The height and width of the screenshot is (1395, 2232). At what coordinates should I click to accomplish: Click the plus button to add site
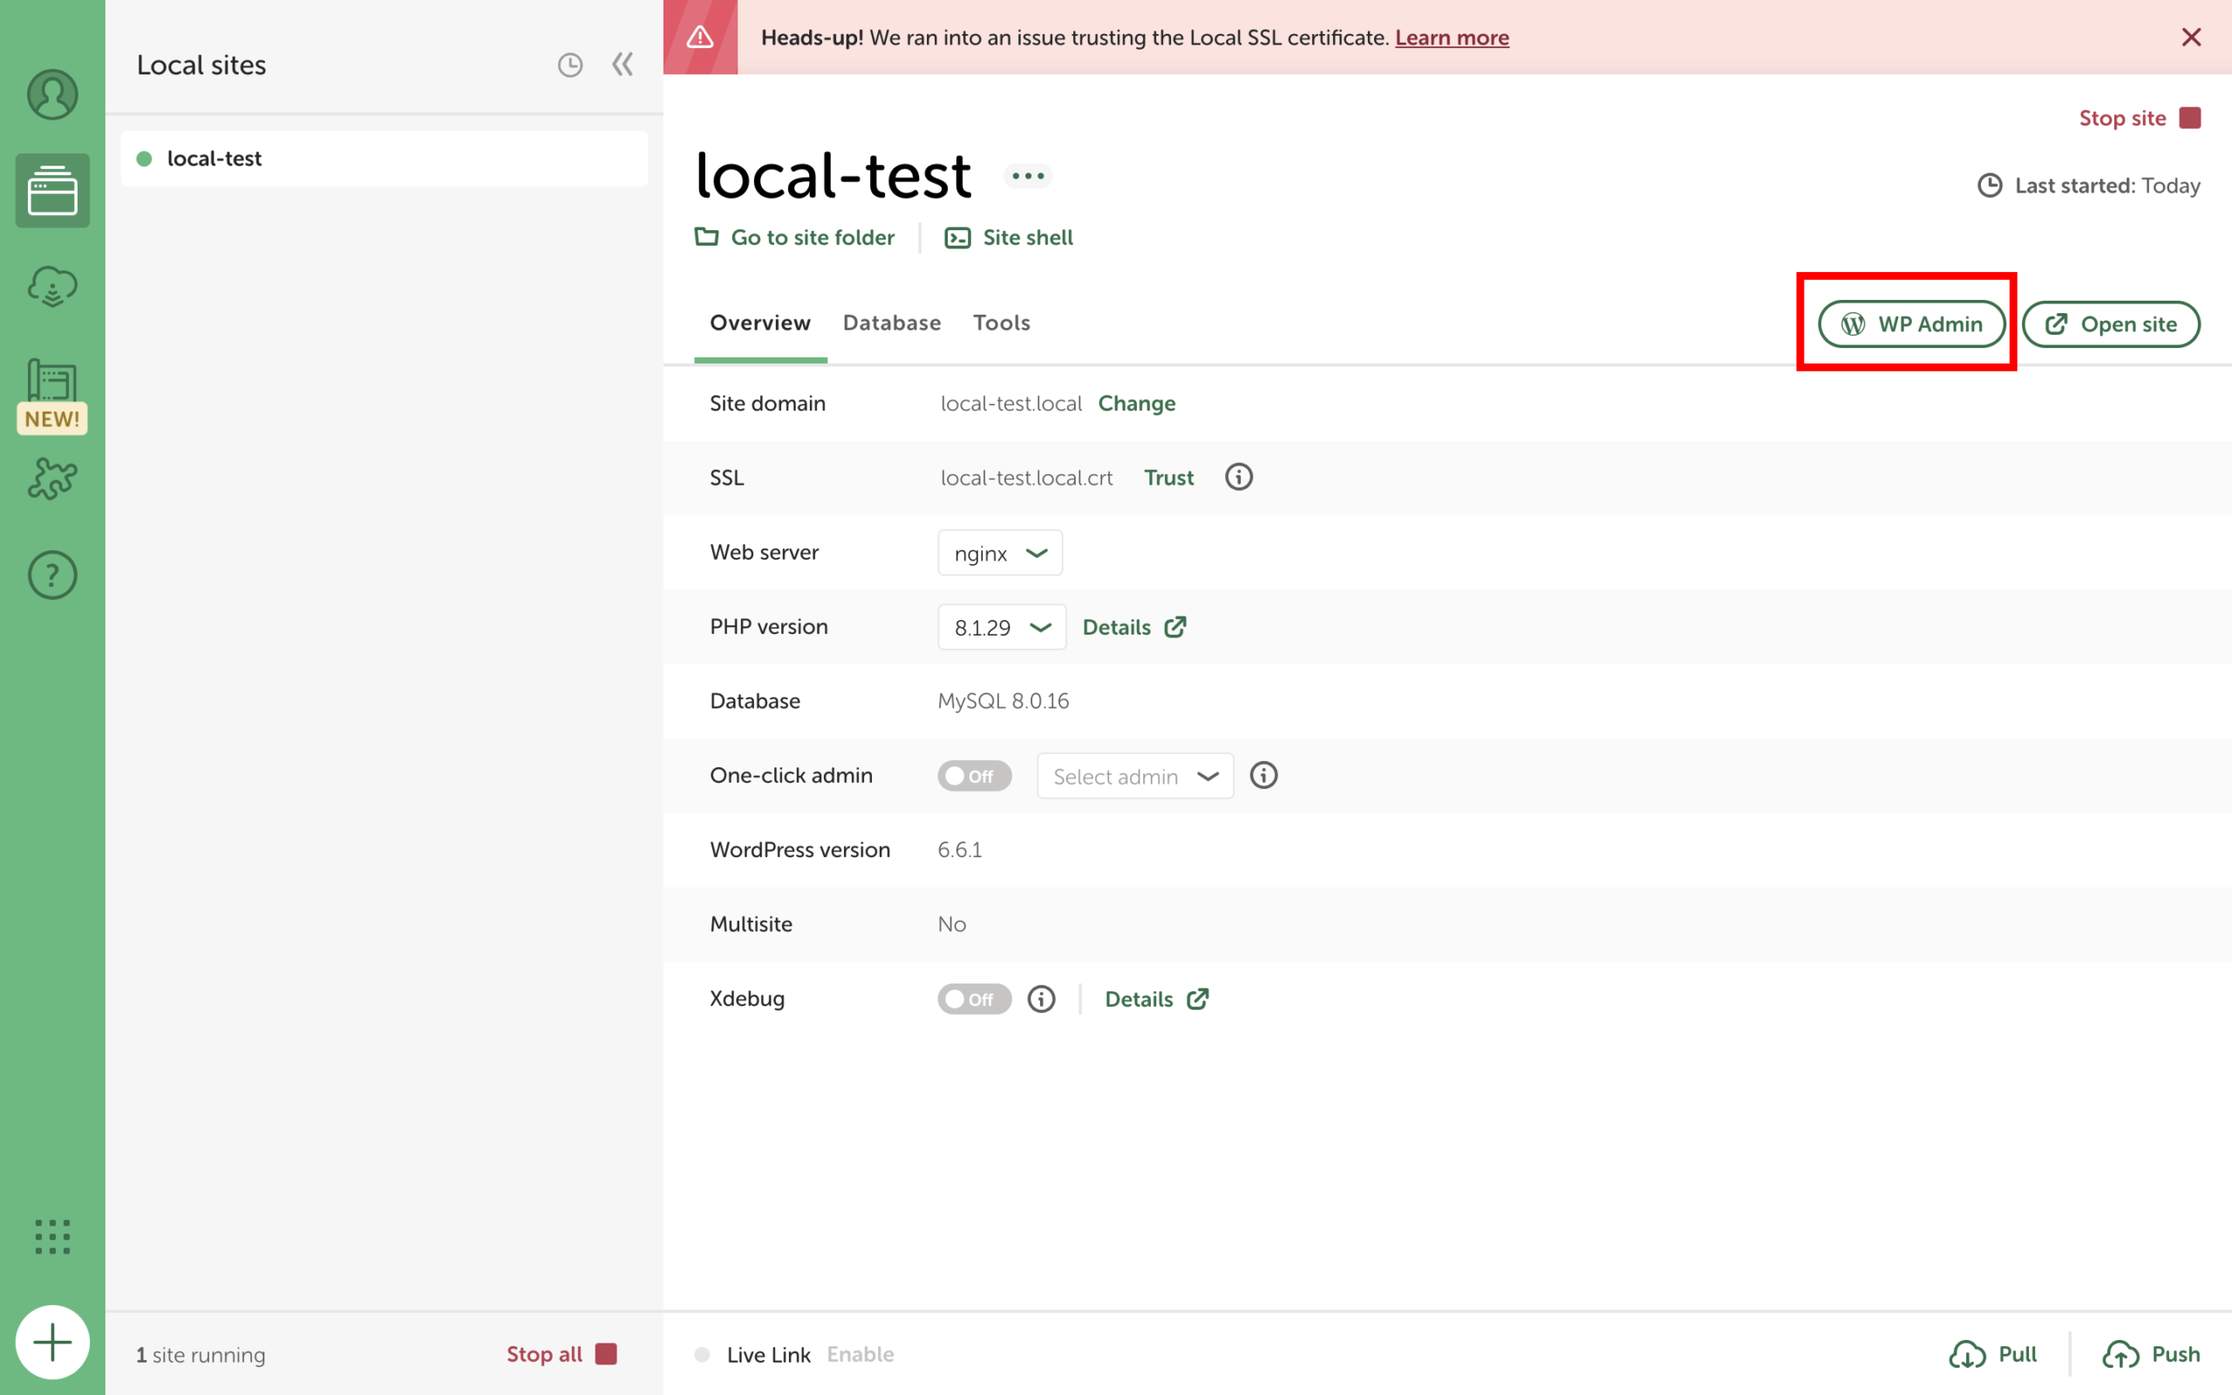(x=52, y=1342)
